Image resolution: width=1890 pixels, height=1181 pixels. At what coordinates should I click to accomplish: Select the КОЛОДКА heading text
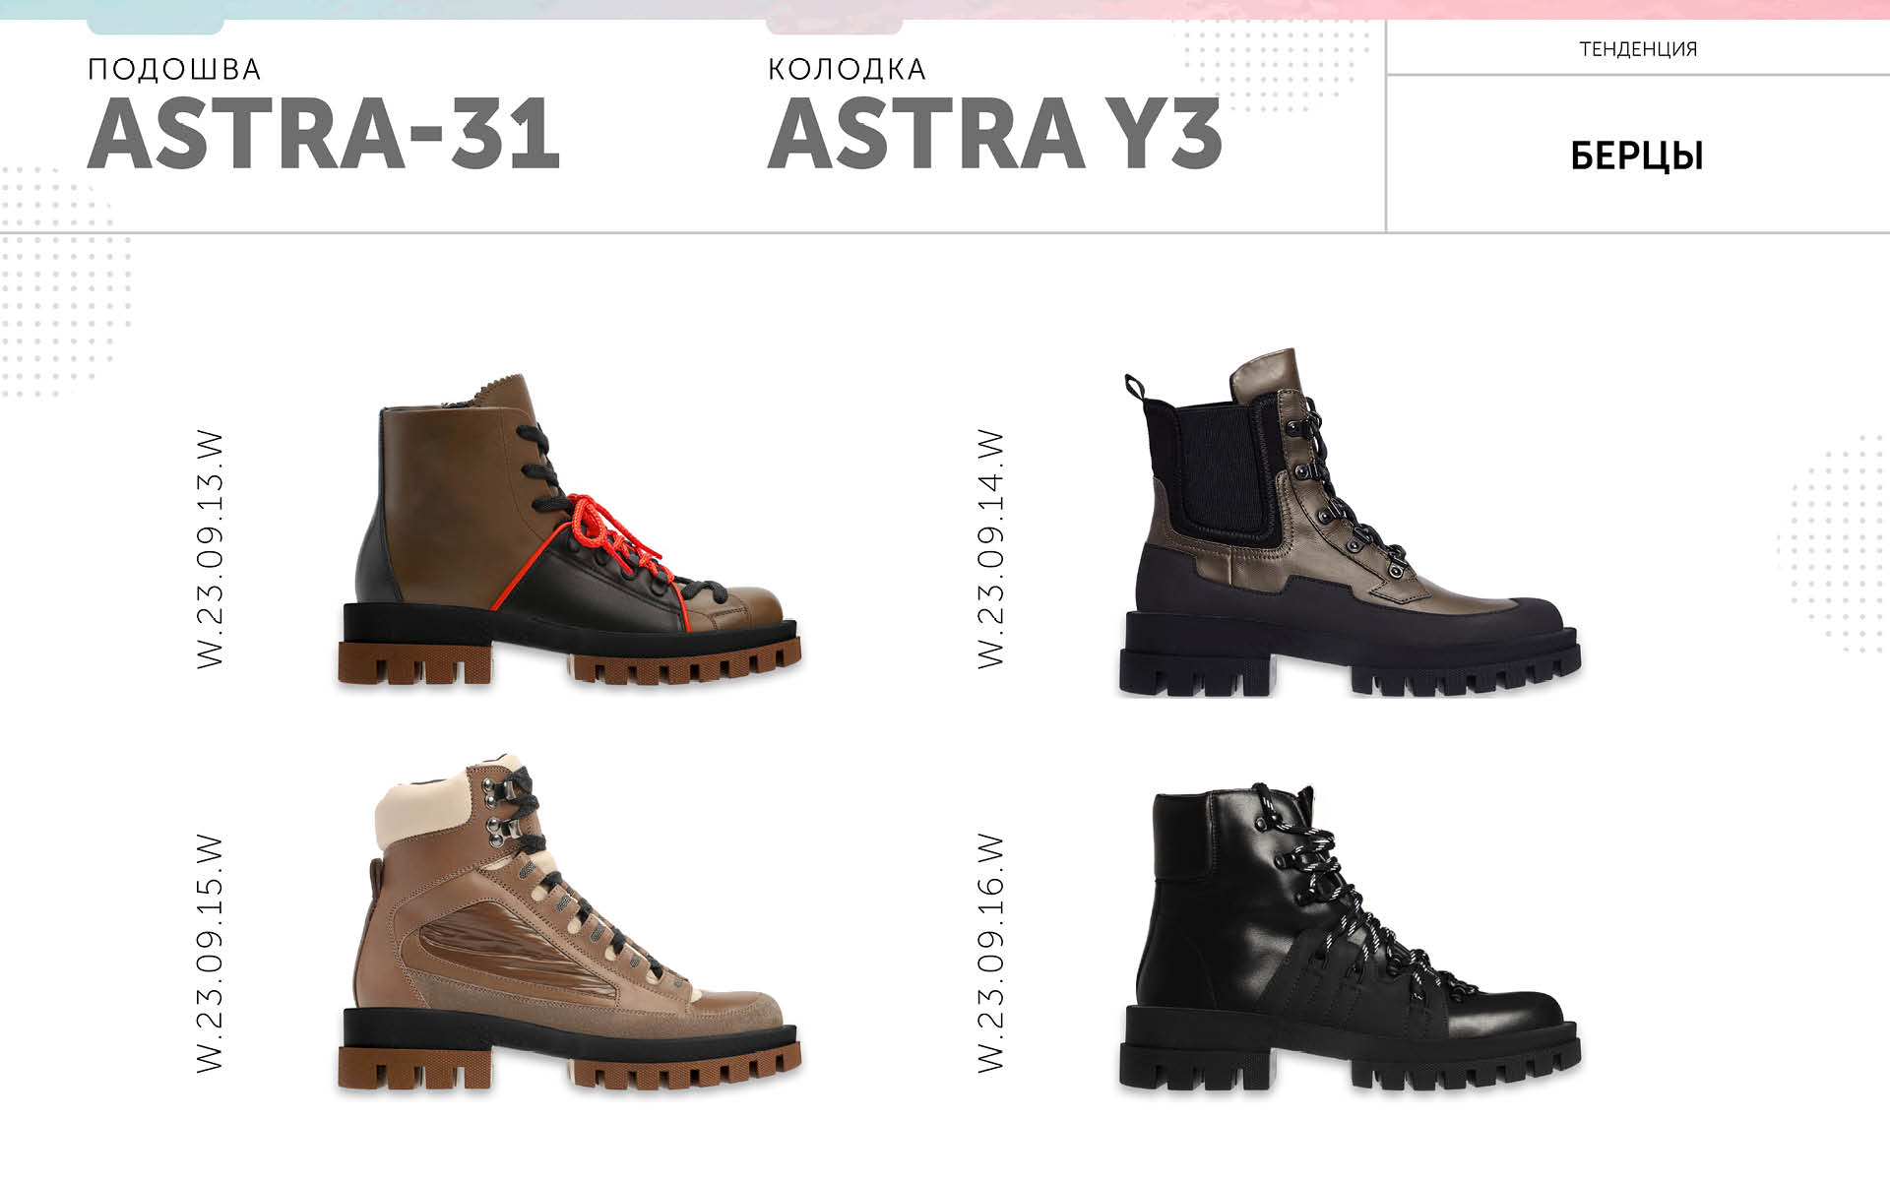click(x=847, y=69)
